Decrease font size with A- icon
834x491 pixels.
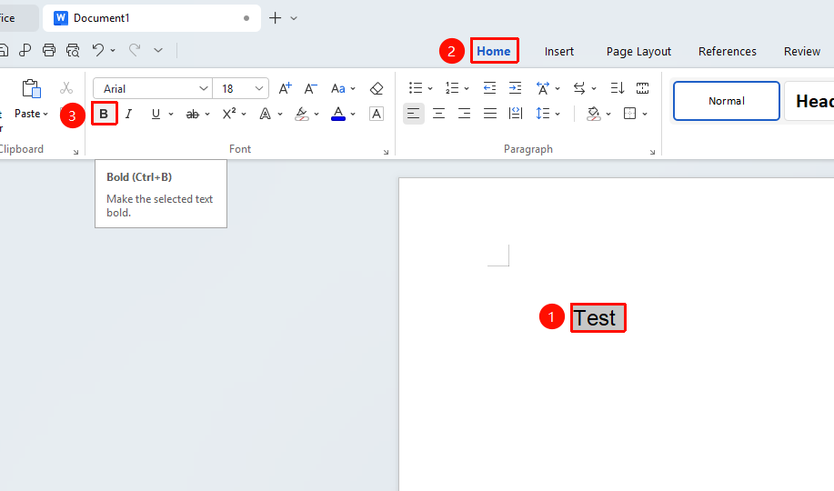point(311,88)
